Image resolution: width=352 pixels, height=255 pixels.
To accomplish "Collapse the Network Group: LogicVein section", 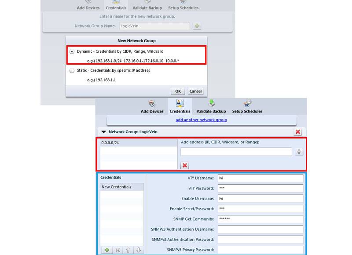I will coord(104,131).
